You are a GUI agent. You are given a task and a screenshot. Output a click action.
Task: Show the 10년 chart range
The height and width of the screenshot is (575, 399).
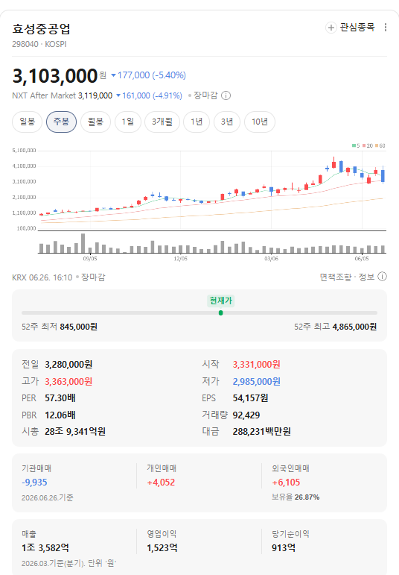click(x=260, y=122)
